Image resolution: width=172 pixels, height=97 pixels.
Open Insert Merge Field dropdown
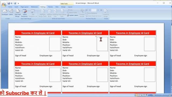[62, 13]
